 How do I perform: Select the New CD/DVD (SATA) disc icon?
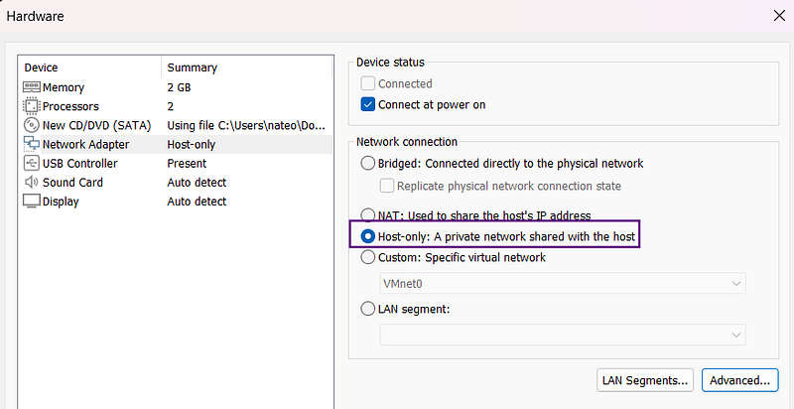point(31,125)
